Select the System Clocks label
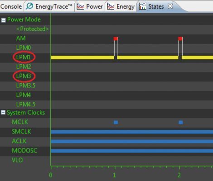The height and width of the screenshot is (181, 213). point(26,113)
